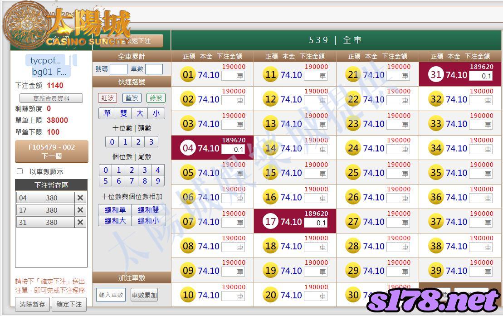Image resolution: width=503 pixels, height=316 pixels.
Task: Click the 車數累加 button
Action: coord(144,295)
